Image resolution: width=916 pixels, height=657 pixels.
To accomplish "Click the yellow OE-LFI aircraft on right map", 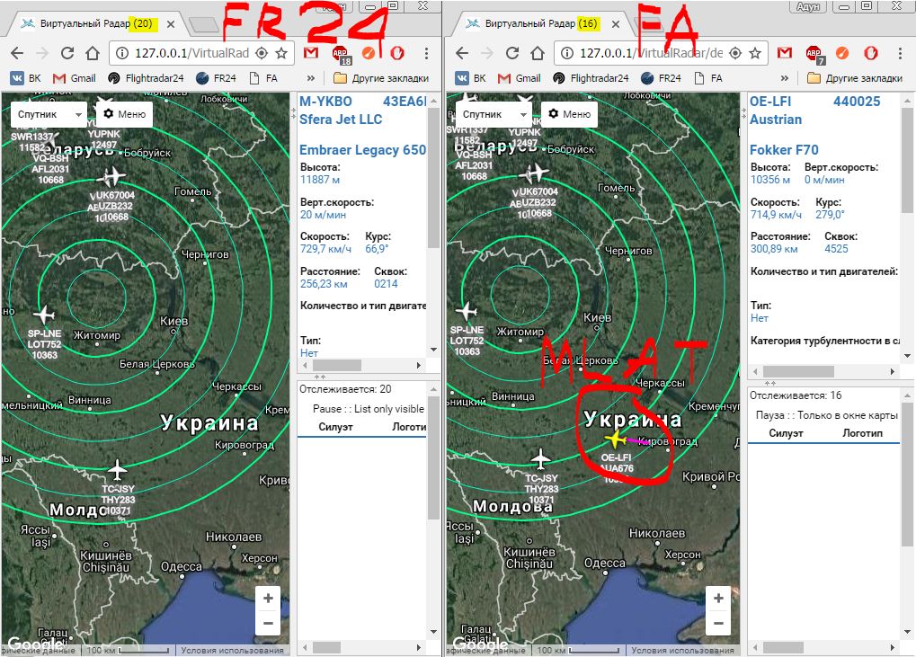I will point(616,439).
